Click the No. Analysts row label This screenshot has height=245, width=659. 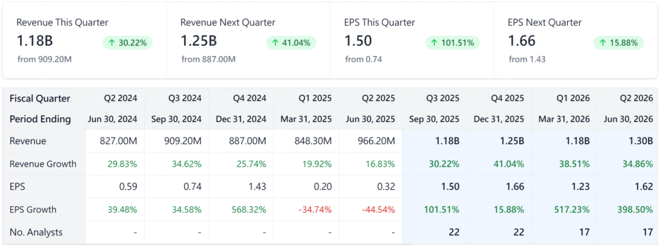click(36, 232)
